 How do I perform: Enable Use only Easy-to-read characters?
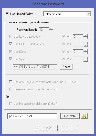[10, 82]
